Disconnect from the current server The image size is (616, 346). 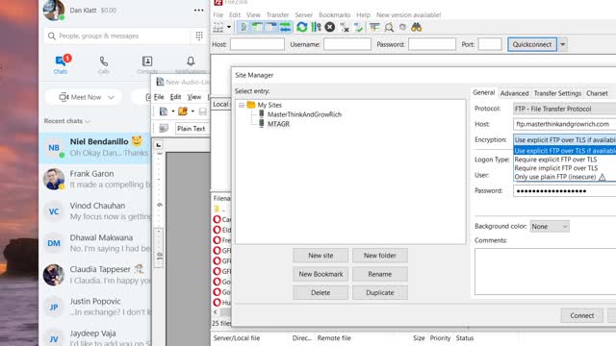[x=345, y=27]
